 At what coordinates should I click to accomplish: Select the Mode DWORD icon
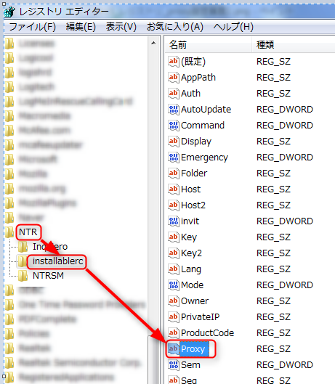click(x=174, y=285)
